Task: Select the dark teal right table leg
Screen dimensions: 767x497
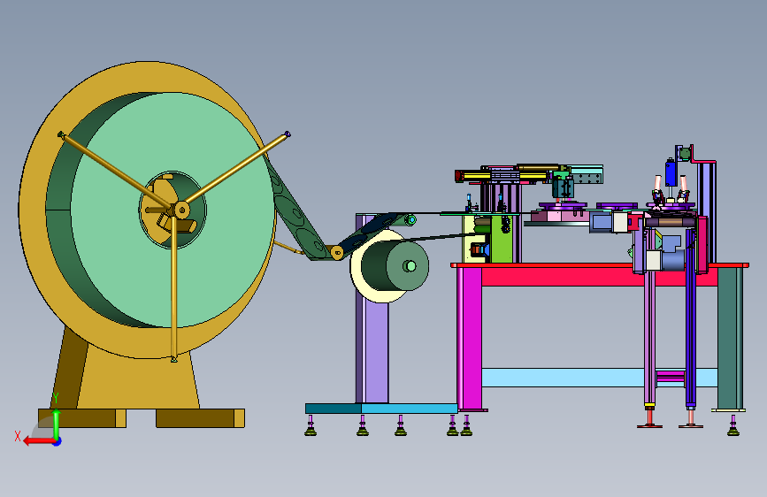Action: (730, 339)
